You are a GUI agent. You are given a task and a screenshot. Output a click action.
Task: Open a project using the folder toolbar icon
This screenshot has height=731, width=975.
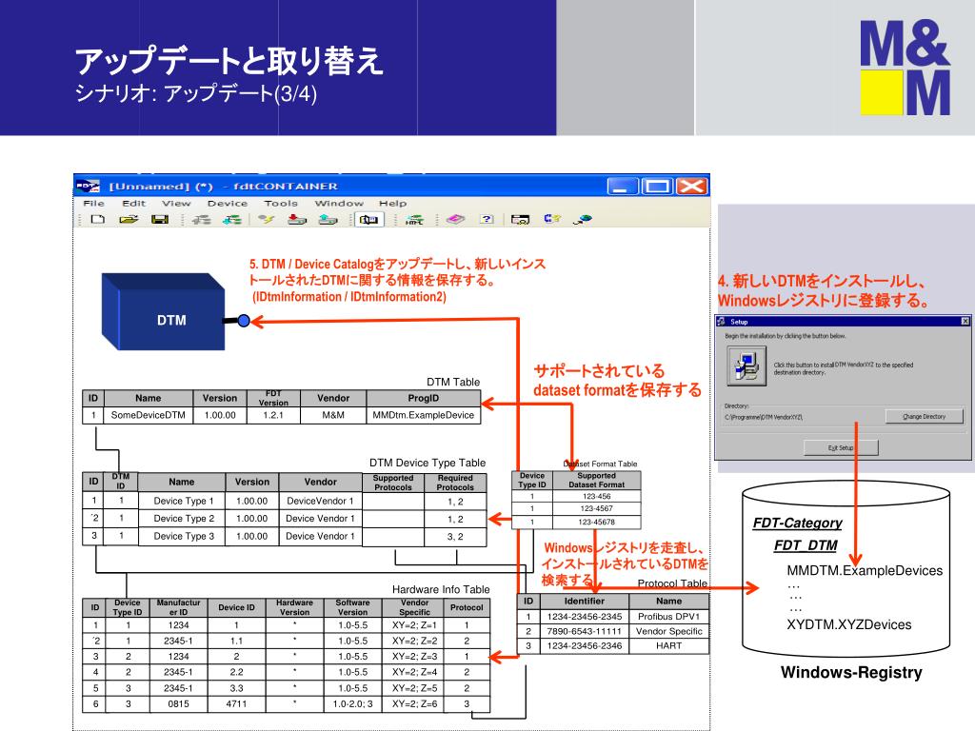click(129, 220)
